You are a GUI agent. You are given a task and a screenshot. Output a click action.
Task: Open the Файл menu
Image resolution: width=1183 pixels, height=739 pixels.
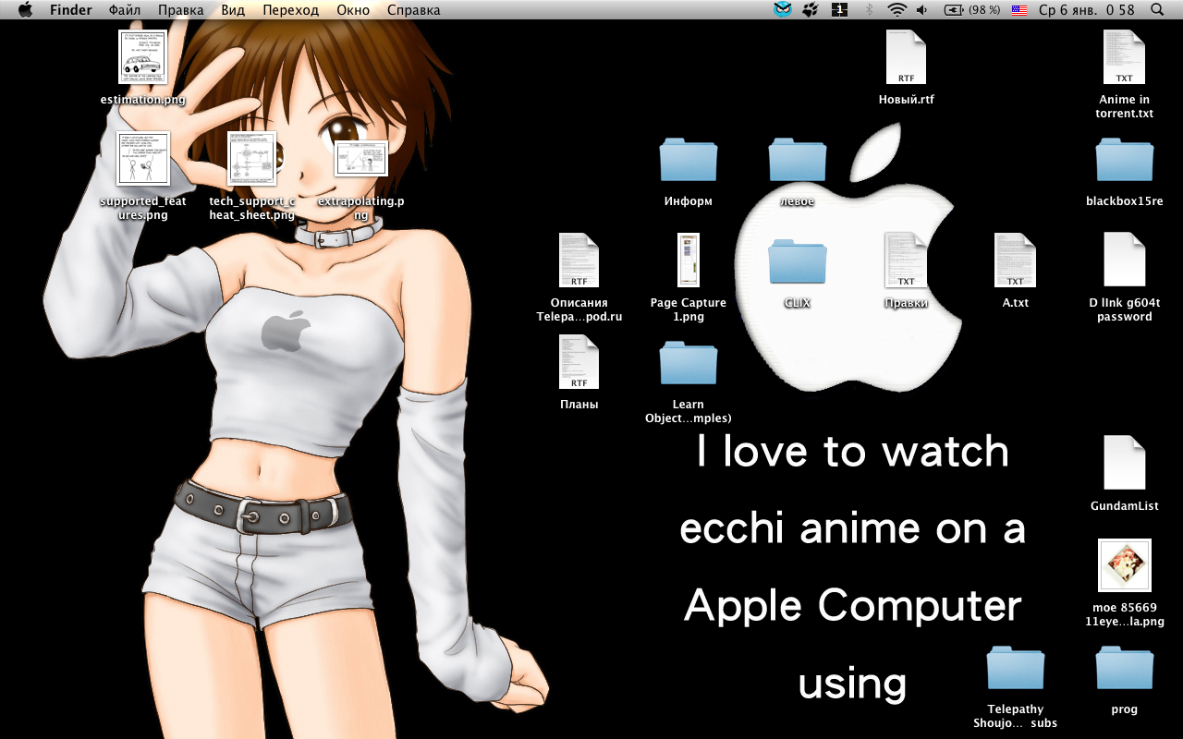coord(125,10)
